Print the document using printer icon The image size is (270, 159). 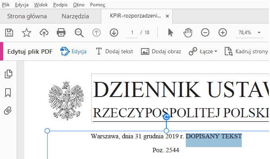click(61, 33)
